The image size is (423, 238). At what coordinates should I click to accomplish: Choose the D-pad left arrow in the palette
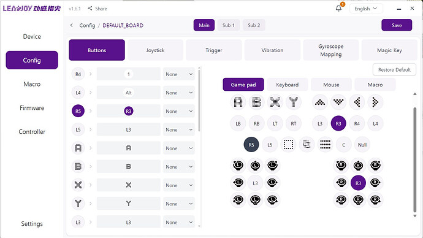click(x=357, y=102)
